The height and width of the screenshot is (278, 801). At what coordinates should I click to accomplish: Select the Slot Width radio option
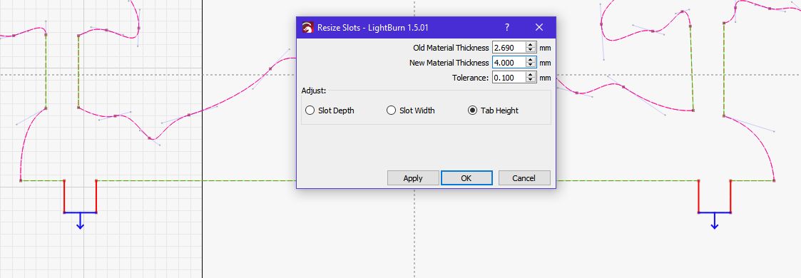point(411,110)
